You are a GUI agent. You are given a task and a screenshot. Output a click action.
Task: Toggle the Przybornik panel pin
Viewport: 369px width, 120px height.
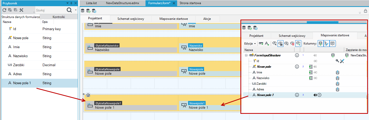pos(71,3)
